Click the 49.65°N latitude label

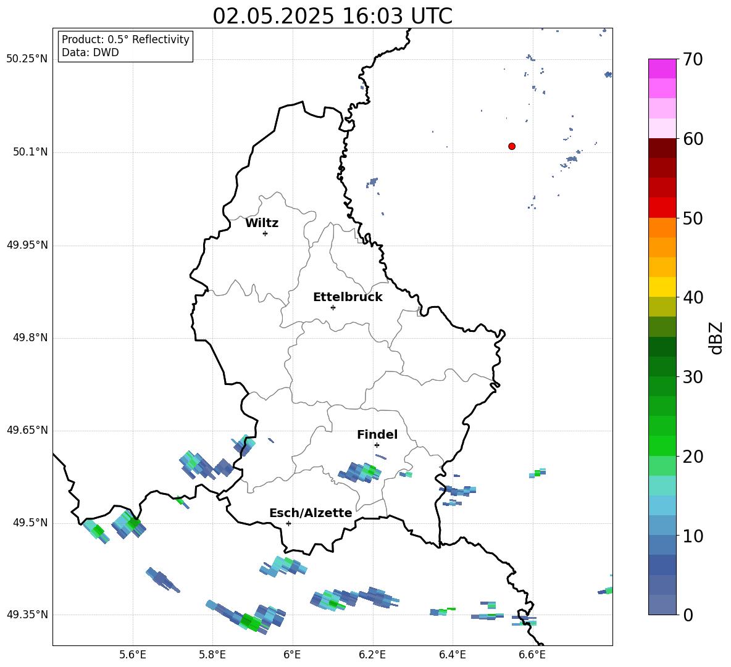(x=27, y=430)
